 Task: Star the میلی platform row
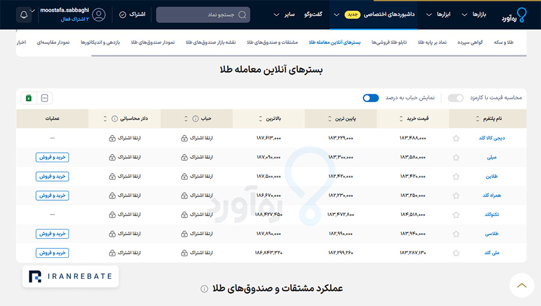click(456, 158)
